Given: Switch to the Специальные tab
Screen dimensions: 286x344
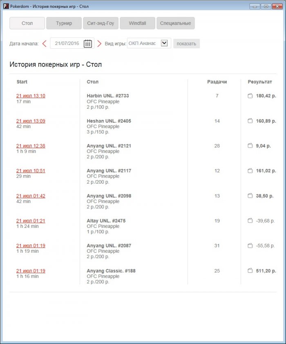Looking at the screenshot, I should click(176, 23).
